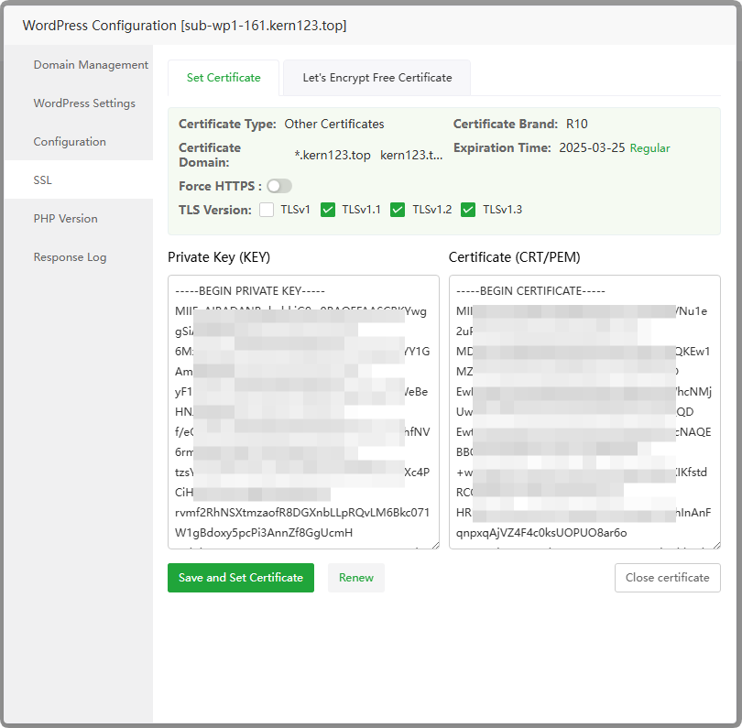742x728 pixels.
Task: Switch to Set Certificate tab
Action: [224, 78]
